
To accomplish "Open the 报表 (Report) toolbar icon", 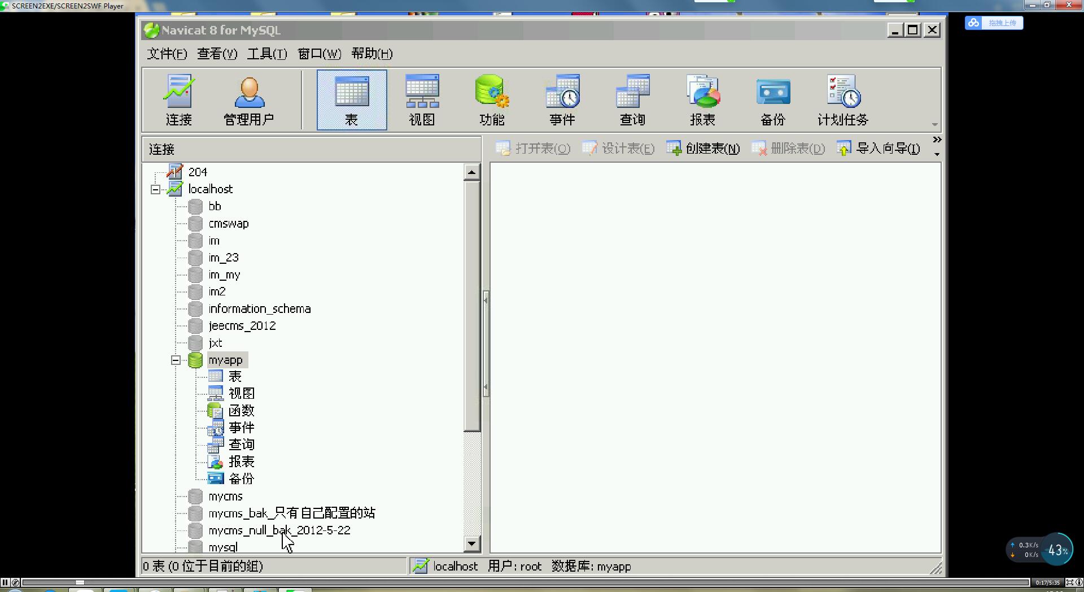I will click(x=702, y=100).
